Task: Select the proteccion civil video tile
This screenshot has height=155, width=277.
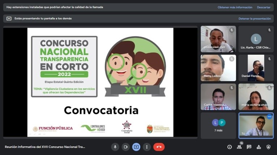Action: (x=218, y=39)
